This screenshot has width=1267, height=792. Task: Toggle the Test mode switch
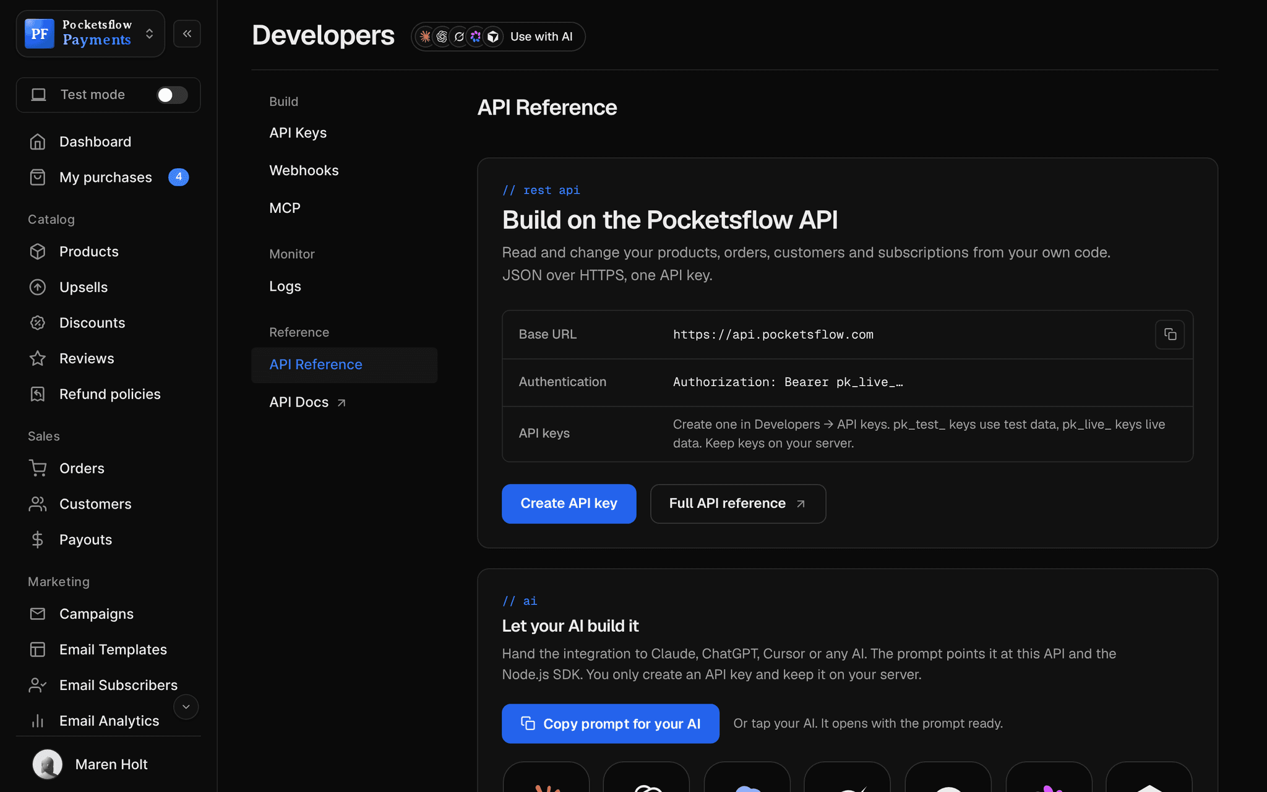pyautogui.click(x=171, y=95)
